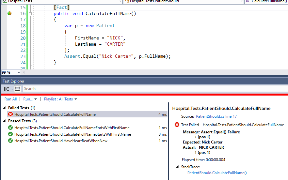The width and height of the screenshot is (288, 180).
Task: Click the green passed icon for HaveHeartBeatWhenNew
Action: coord(10,141)
